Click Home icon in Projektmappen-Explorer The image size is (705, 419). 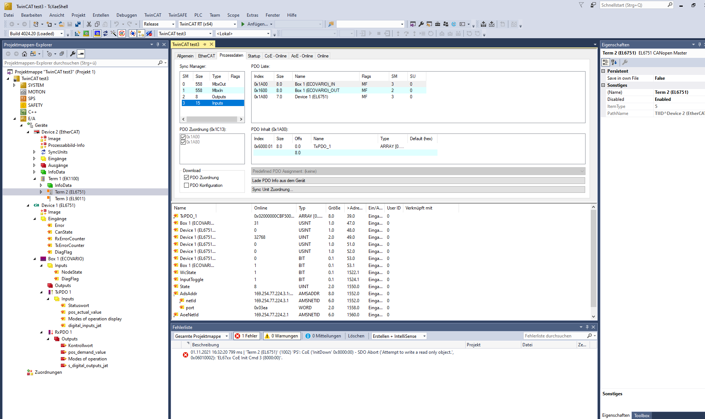pos(24,54)
